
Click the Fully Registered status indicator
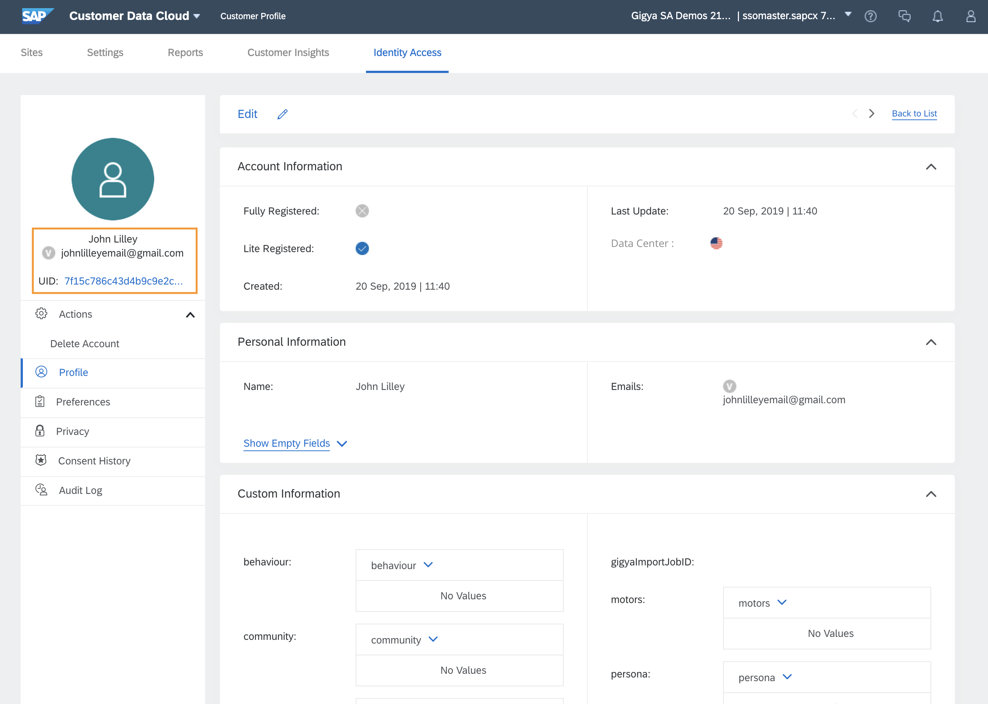click(362, 211)
